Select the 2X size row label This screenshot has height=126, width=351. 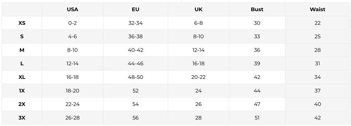point(22,104)
